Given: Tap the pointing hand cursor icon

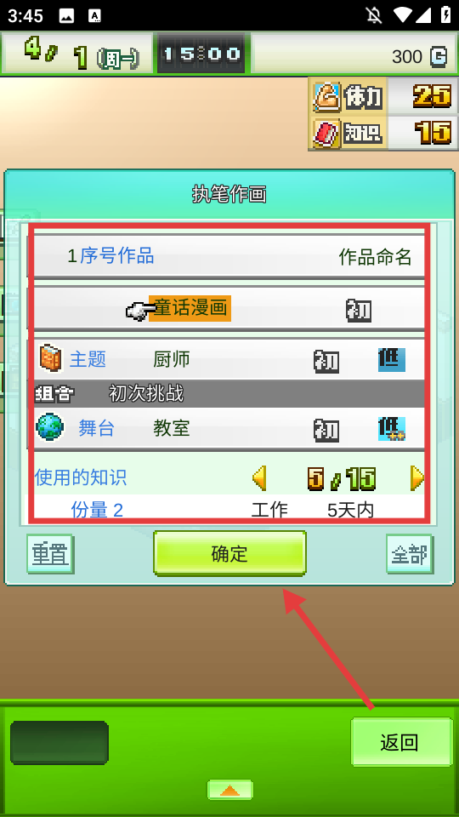Looking at the screenshot, I should click(139, 311).
